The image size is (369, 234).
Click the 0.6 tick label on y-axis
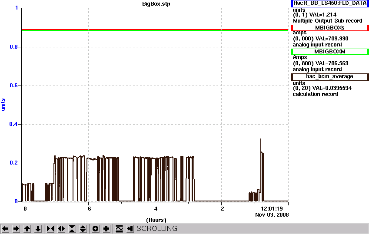pos(13,86)
